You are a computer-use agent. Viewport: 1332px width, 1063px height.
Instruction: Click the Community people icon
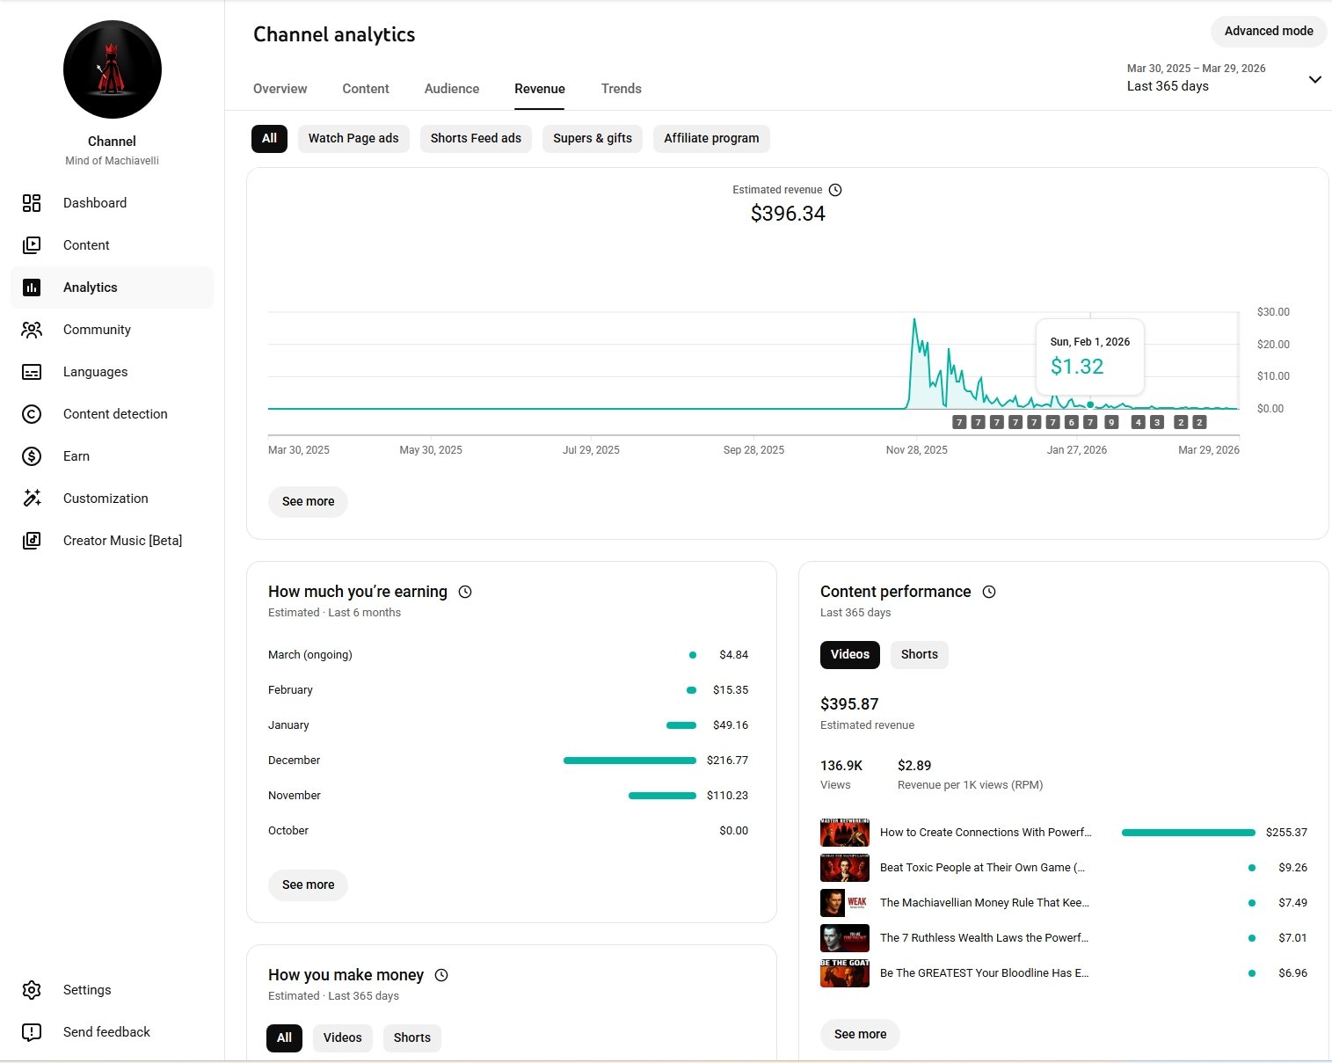point(32,330)
